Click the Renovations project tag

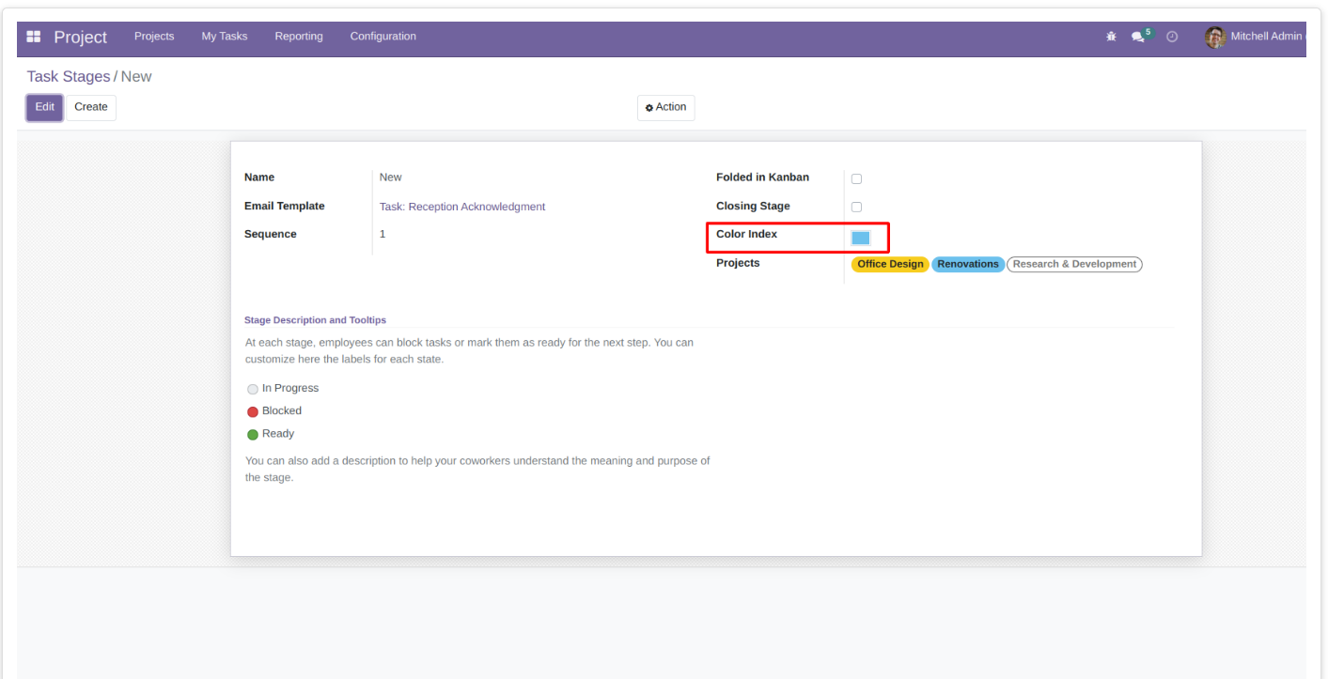coord(968,265)
